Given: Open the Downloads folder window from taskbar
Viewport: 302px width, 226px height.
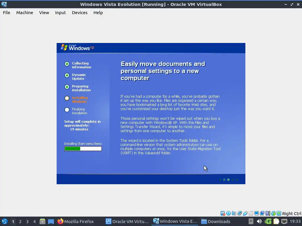Looking at the screenshot, I should coord(216,221).
